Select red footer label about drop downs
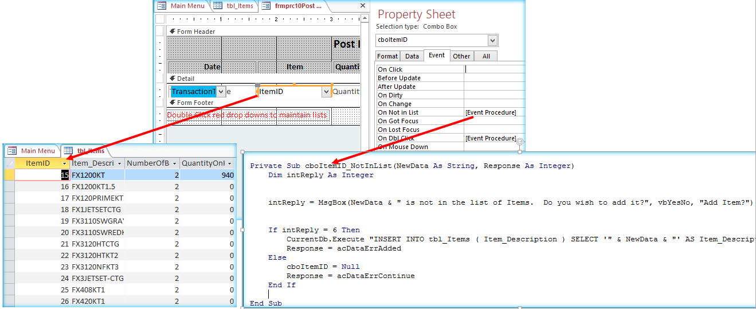The height and width of the screenshot is (309, 756). [x=247, y=115]
